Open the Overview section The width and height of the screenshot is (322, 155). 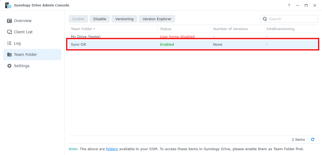click(x=32, y=21)
